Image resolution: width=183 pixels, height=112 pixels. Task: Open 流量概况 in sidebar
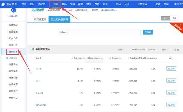pos(13,25)
